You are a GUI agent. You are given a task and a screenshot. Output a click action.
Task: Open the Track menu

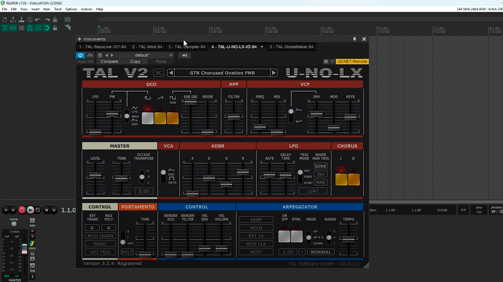point(58,9)
